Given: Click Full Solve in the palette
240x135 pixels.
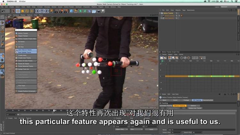Looking at the screenshot, I should [x=26, y=42].
